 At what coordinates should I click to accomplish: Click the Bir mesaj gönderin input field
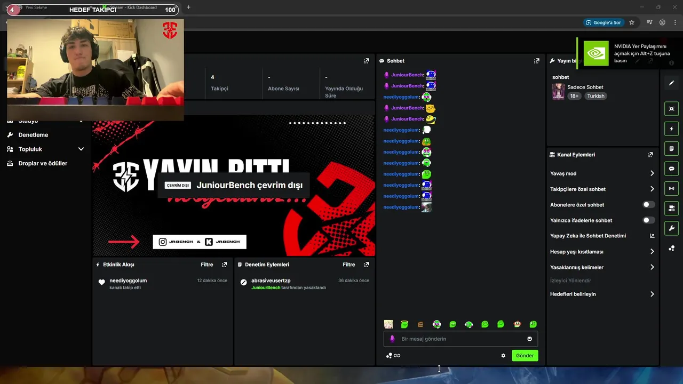(x=460, y=339)
